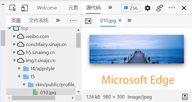Show more DevTools tabs chevron

110,8
